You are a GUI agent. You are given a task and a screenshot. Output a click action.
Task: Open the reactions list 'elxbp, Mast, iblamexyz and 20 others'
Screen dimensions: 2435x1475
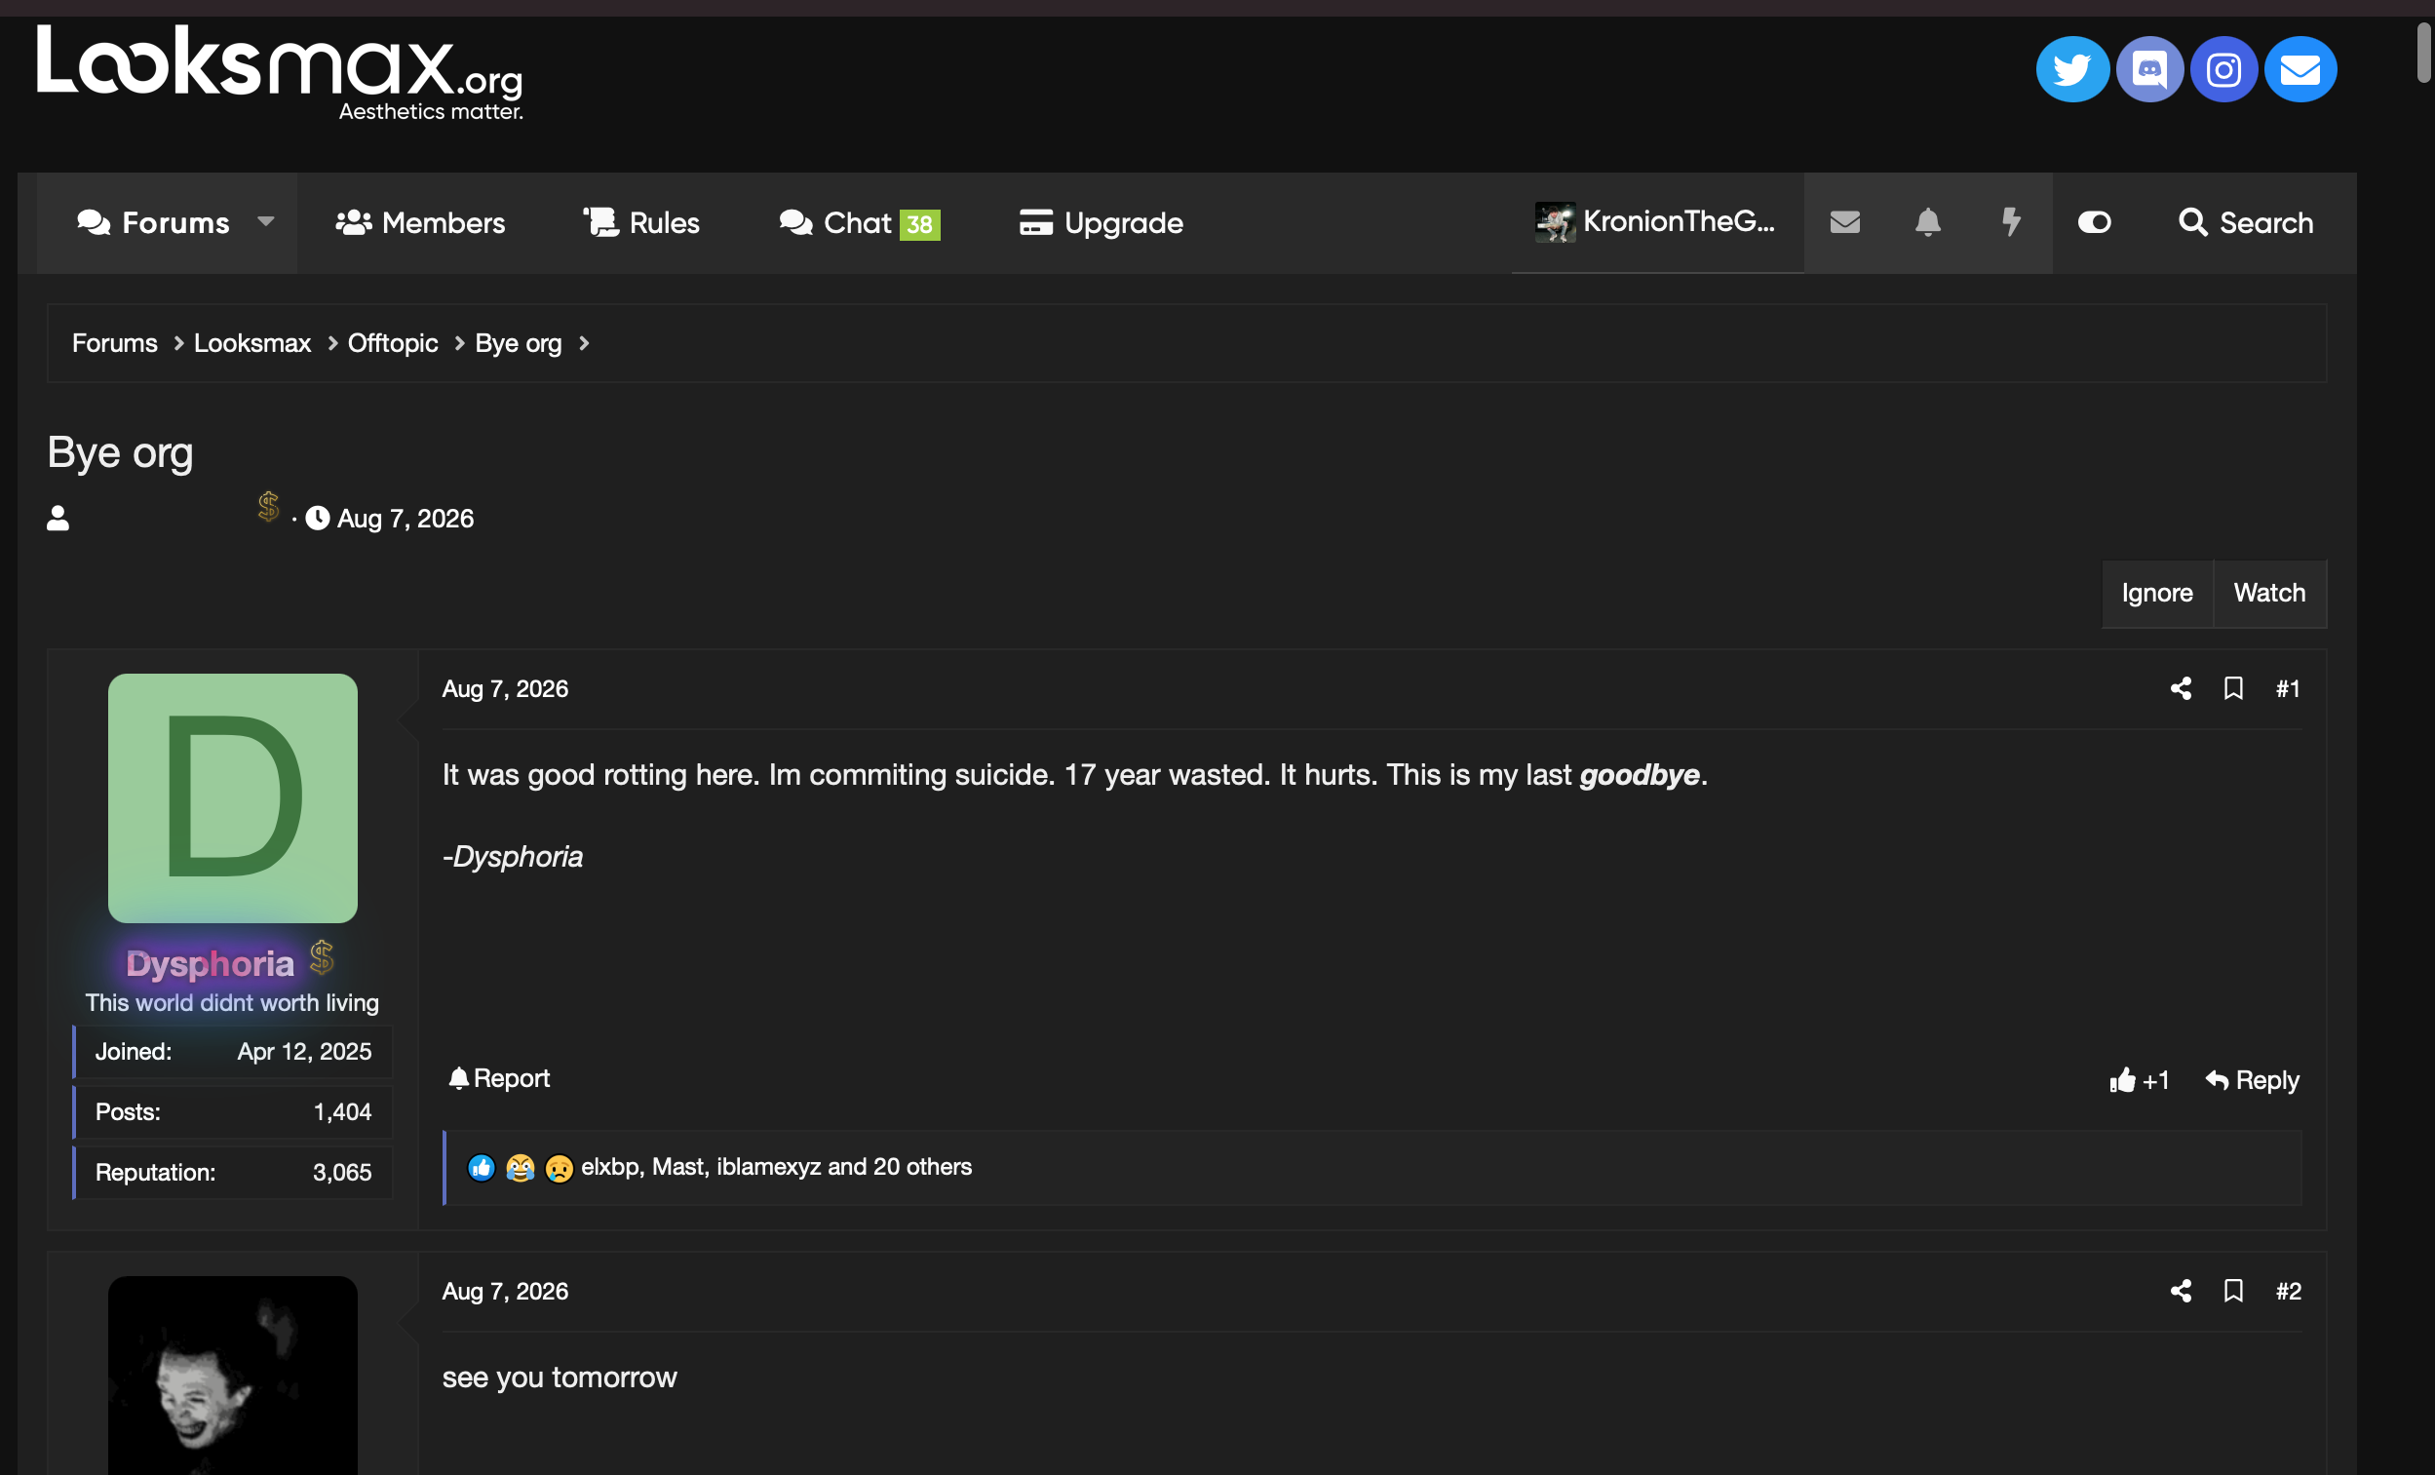[776, 1167]
